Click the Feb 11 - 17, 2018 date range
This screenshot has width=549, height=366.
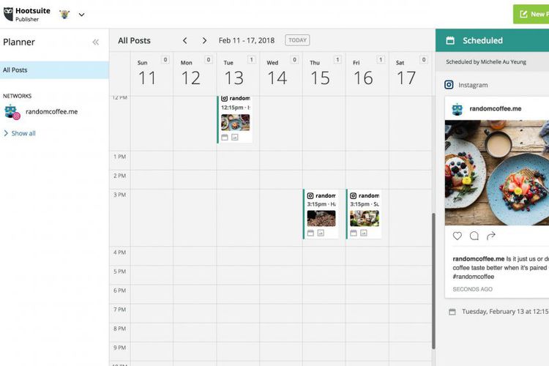(x=247, y=40)
